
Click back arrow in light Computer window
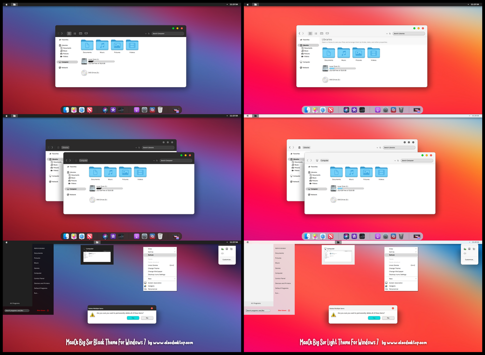coord(307,160)
